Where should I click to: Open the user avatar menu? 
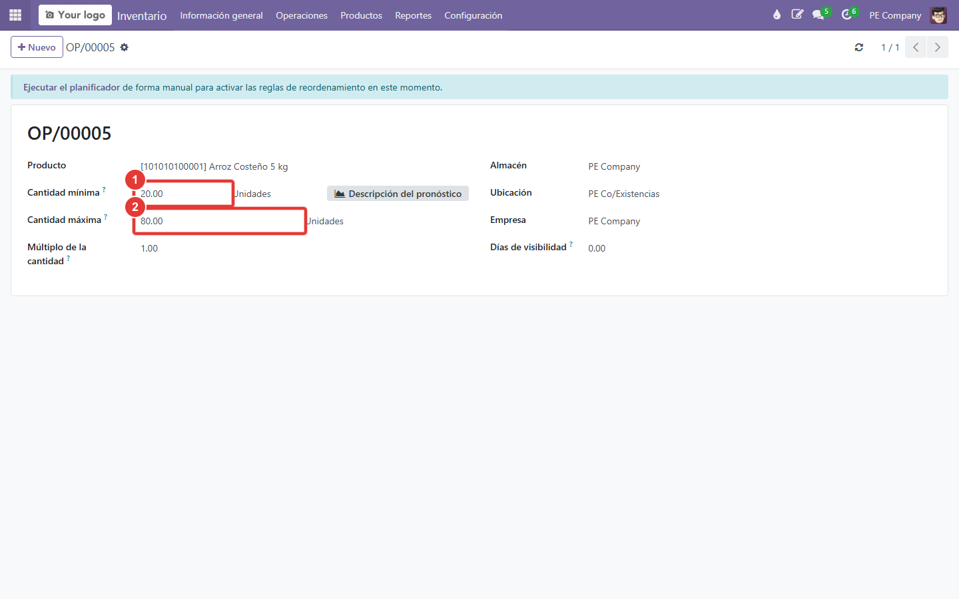coord(938,15)
